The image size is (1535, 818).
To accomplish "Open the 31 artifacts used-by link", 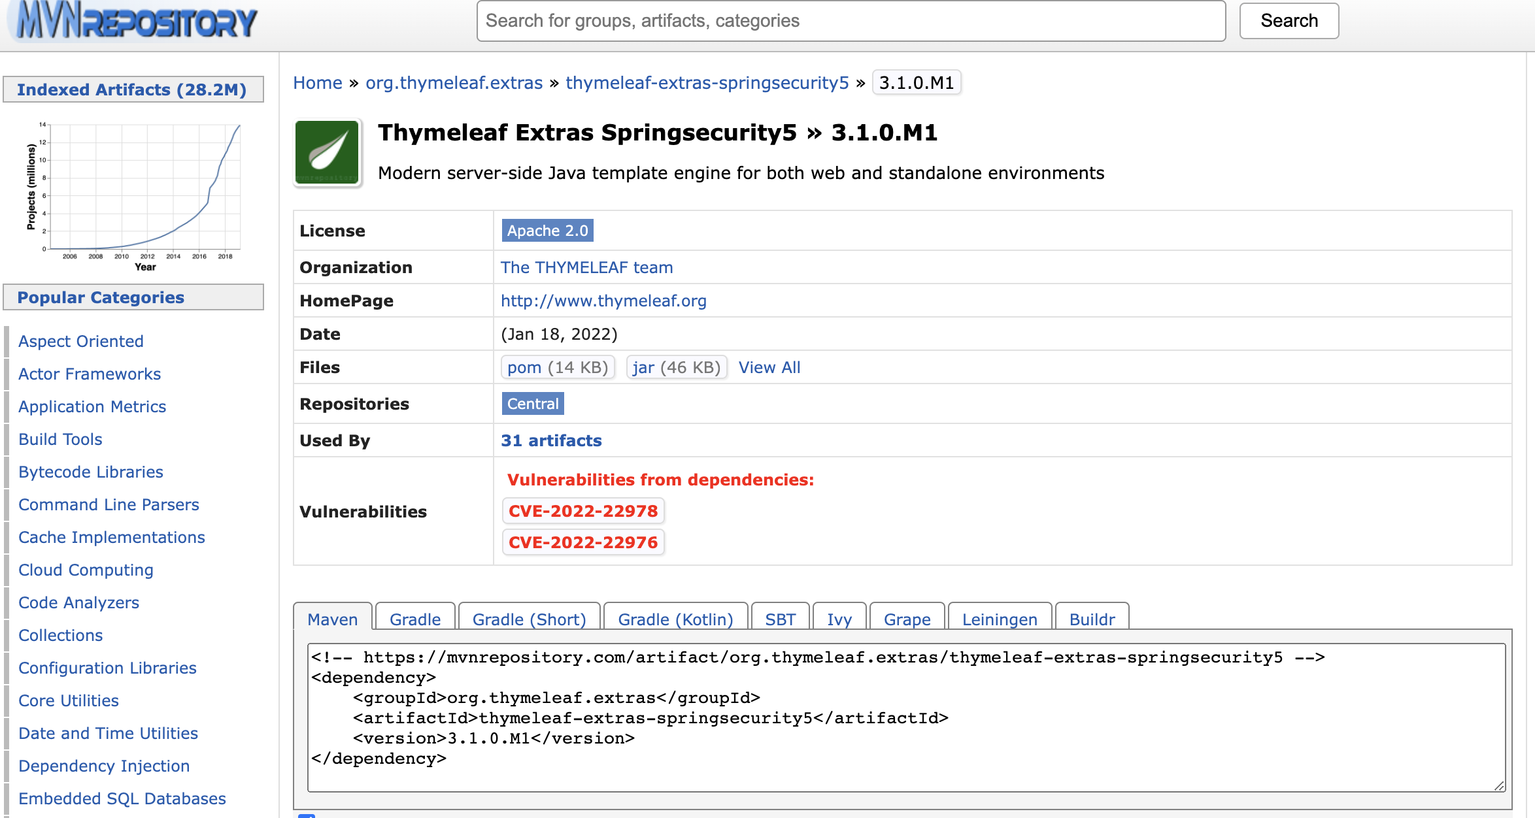I will coord(551,440).
